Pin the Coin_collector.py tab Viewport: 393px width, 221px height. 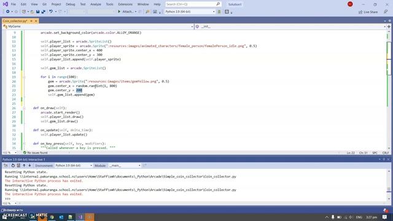31,21
